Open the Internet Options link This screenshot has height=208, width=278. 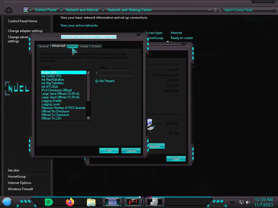(x=20, y=183)
